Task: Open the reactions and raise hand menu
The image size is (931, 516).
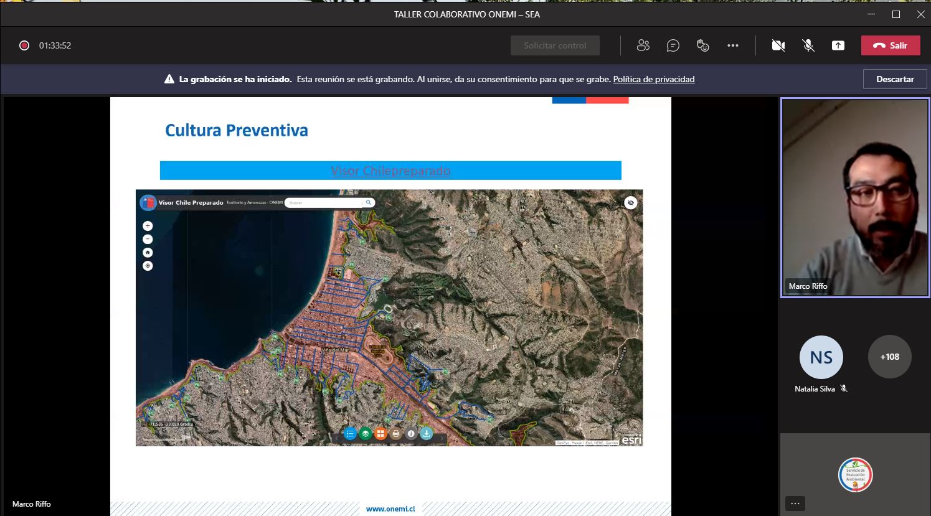Action: [703, 45]
